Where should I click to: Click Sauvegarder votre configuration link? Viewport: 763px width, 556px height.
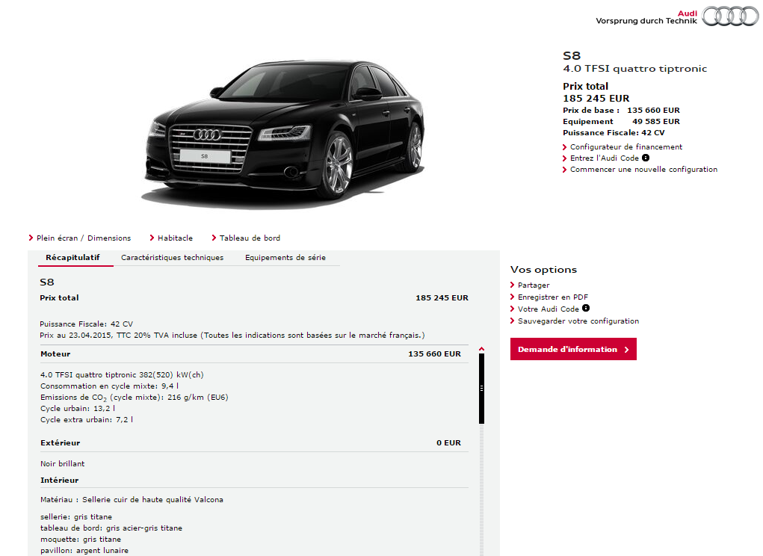(x=578, y=321)
